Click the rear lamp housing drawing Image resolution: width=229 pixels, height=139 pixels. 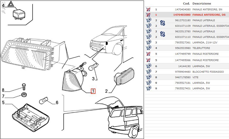click(31, 117)
